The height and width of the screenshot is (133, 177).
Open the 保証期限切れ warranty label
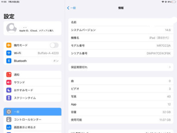click(x=79, y=67)
